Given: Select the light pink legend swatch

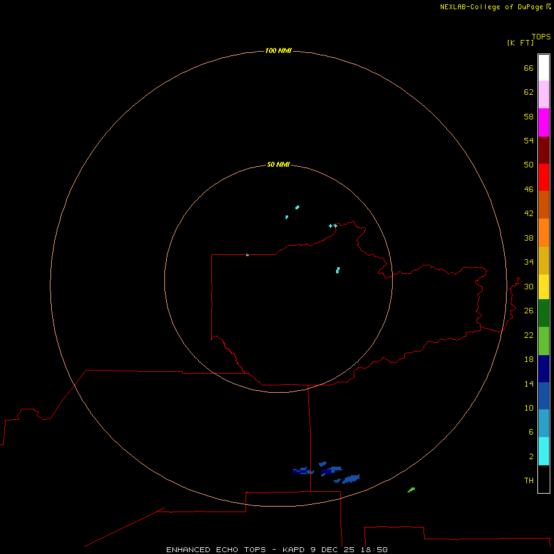Looking at the screenshot, I should pos(544,95).
